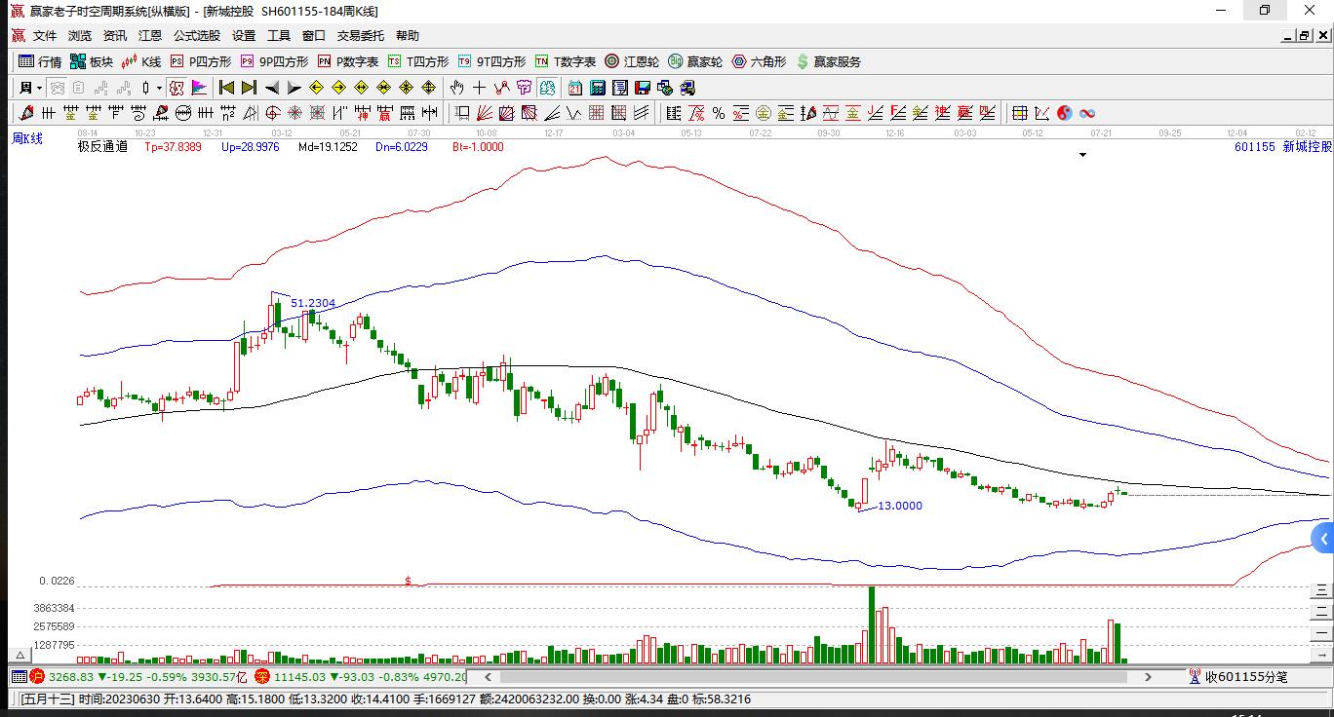Launch the 赢家轮 wheel tool
This screenshot has height=717, width=1334.
[x=695, y=61]
